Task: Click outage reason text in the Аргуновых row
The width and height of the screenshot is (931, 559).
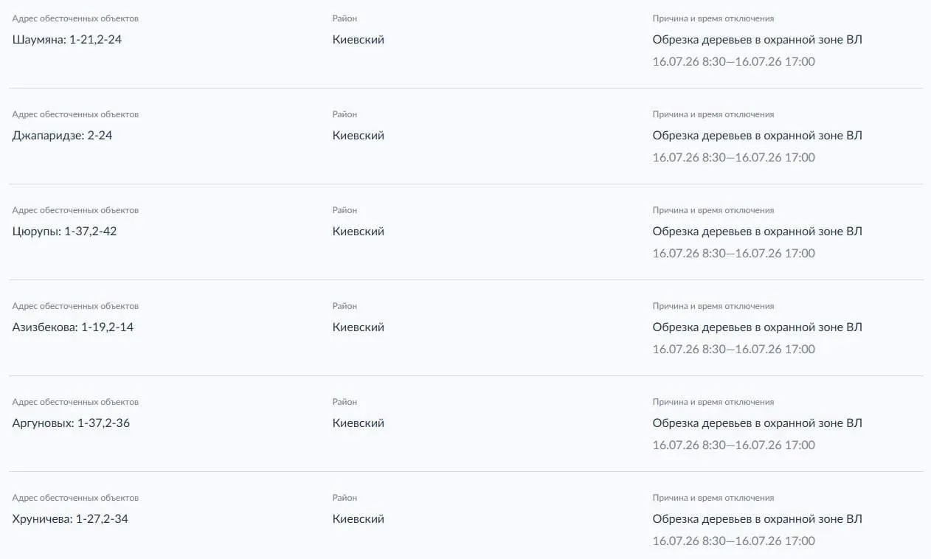Action: click(758, 423)
